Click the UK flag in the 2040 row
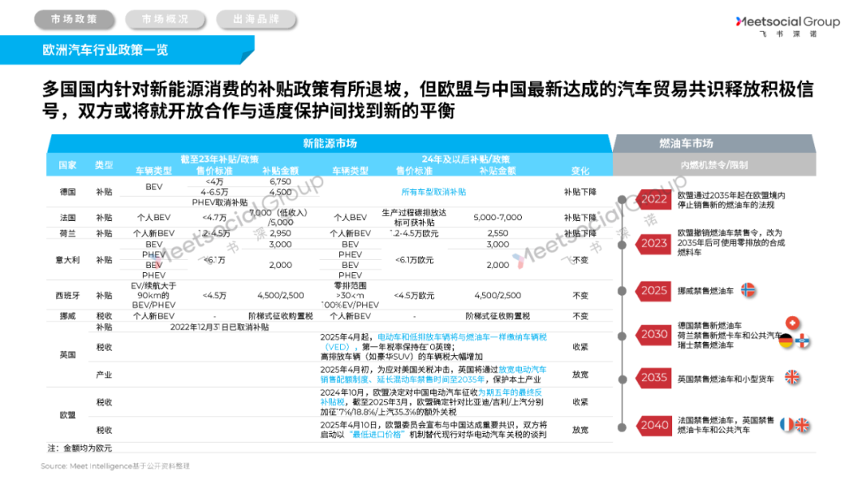Viewport: 862px width, 485px height. pos(802,424)
